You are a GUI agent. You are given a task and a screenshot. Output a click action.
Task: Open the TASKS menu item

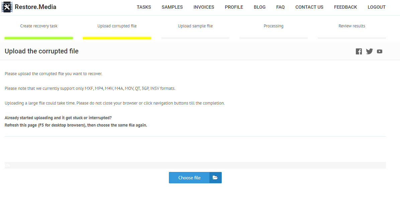144,7
